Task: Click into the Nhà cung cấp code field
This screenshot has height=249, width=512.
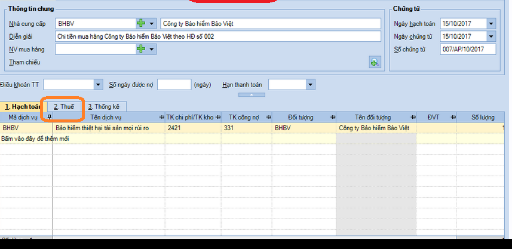Action: click(x=96, y=23)
